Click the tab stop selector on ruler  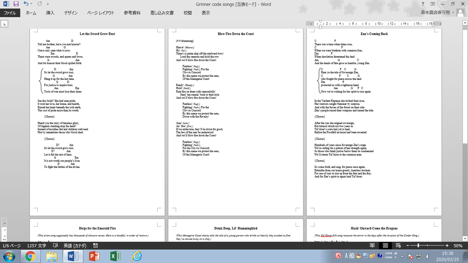(x=5, y=24)
